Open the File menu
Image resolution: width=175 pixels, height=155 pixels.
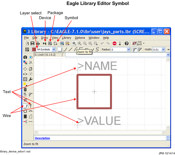point(26,38)
